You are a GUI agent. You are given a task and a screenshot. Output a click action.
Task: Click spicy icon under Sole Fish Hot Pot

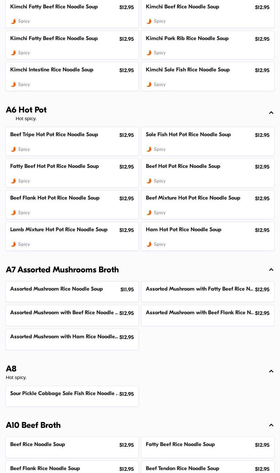[x=149, y=149]
